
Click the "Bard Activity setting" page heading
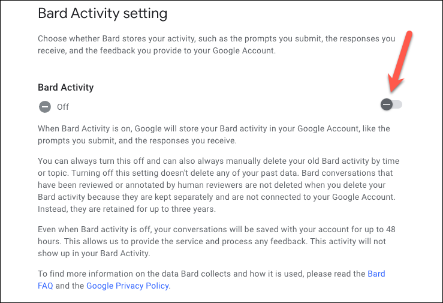103,13
